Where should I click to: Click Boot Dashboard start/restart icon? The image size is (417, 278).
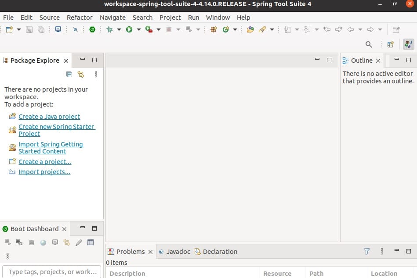(x=7, y=242)
